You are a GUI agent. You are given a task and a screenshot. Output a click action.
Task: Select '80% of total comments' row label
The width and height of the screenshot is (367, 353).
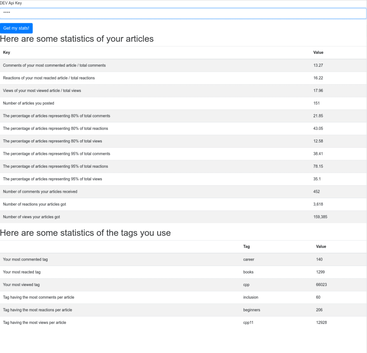(56, 116)
